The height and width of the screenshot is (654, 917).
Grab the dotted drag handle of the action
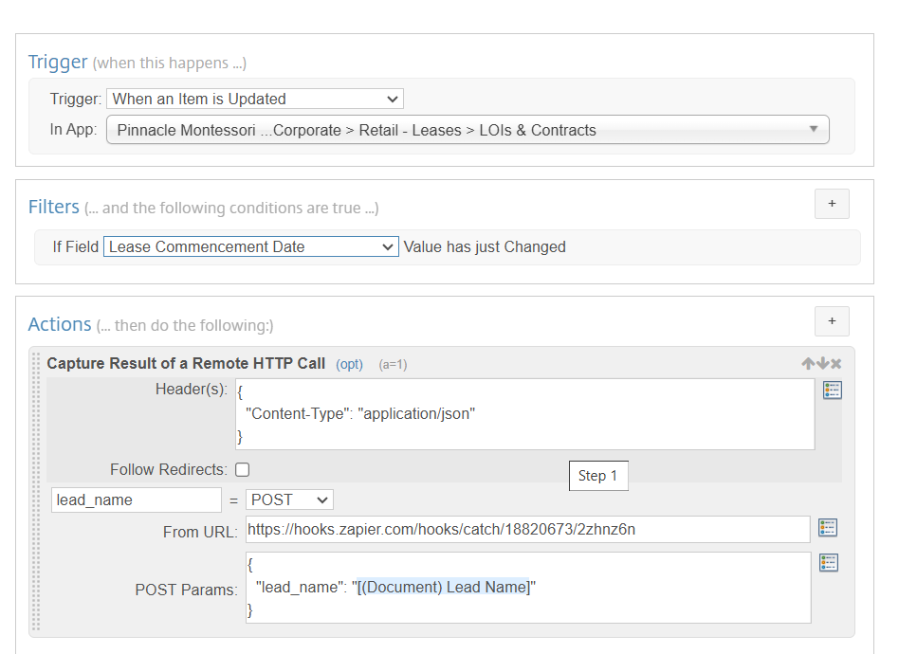click(36, 492)
